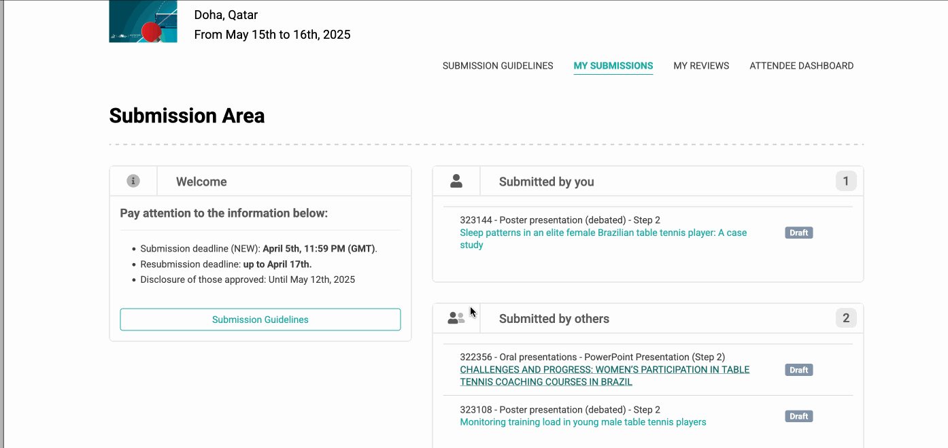
Task: Click the Submitted by others panel header
Action: coord(648,318)
